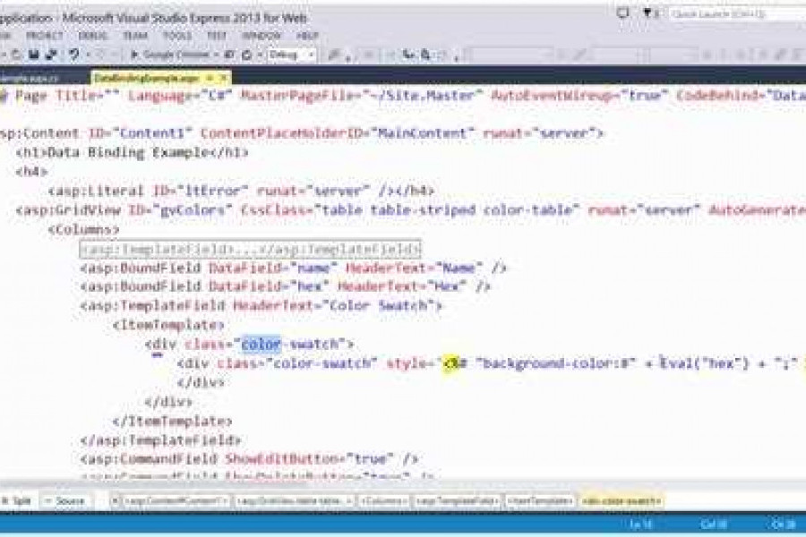Image resolution: width=806 pixels, height=537 pixels.
Task: Select the <ItemTemplate> breadcrumb tag
Action: point(540,501)
